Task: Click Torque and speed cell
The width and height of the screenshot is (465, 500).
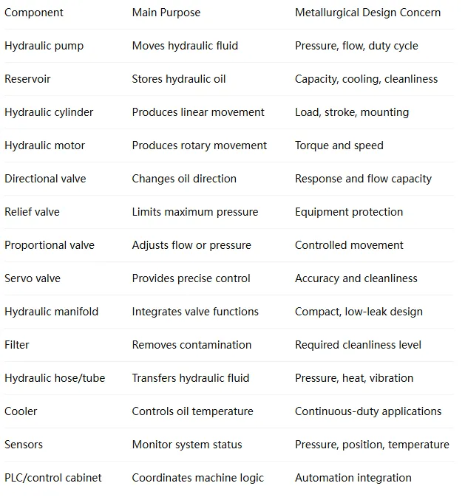Action: 339,145
